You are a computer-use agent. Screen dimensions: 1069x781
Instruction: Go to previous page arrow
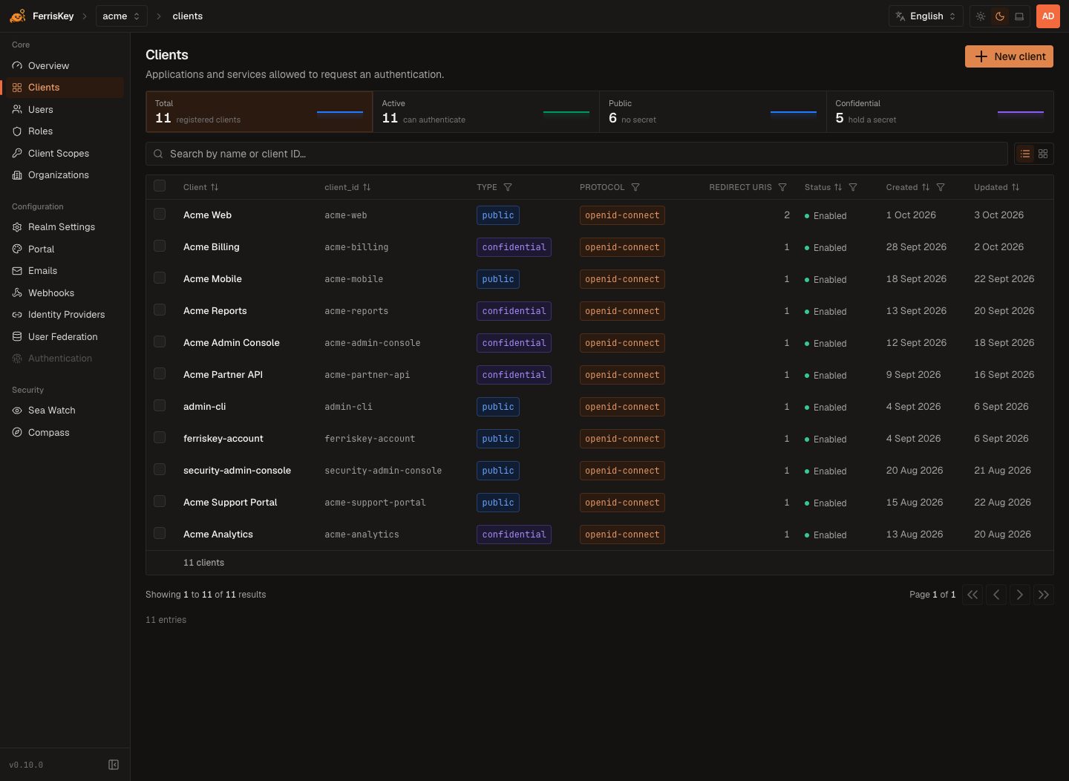coord(996,595)
